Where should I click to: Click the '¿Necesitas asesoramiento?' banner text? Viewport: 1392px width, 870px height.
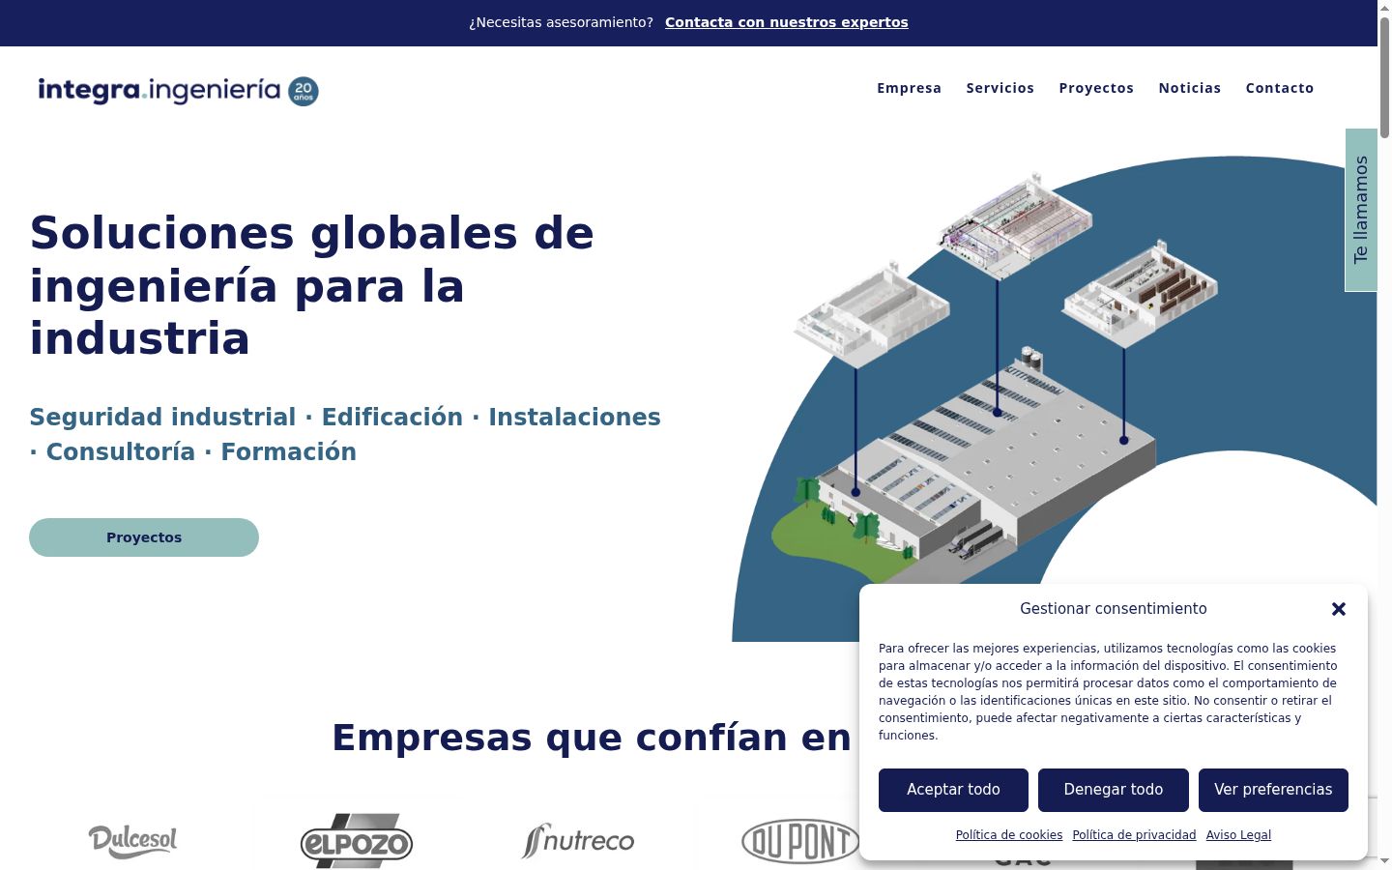(x=561, y=22)
